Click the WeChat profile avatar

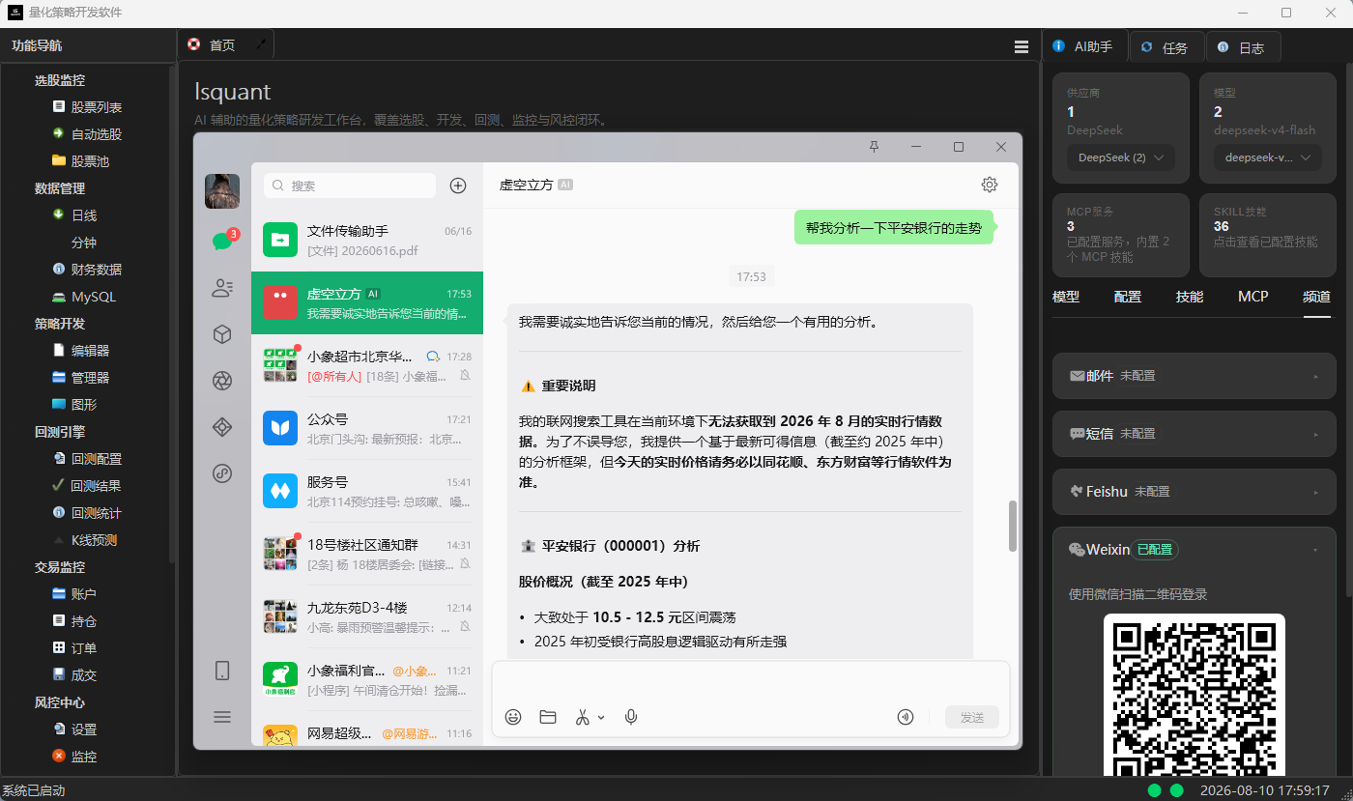point(222,191)
